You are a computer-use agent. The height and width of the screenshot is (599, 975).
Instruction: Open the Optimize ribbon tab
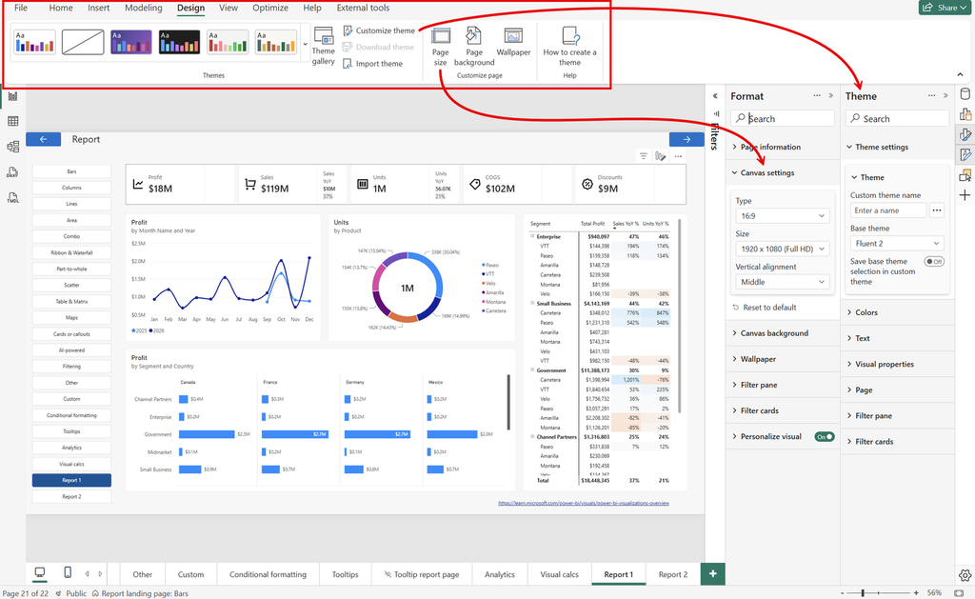[269, 8]
